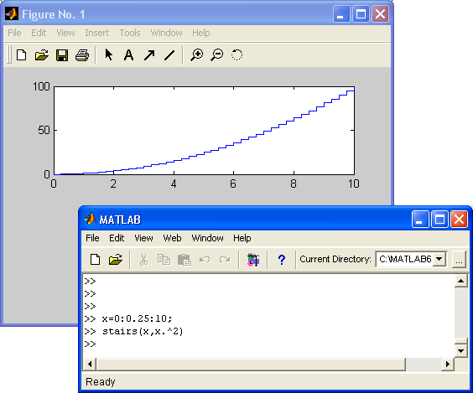
Task: Select the Zoom Out magnifier tool
Action: click(217, 55)
